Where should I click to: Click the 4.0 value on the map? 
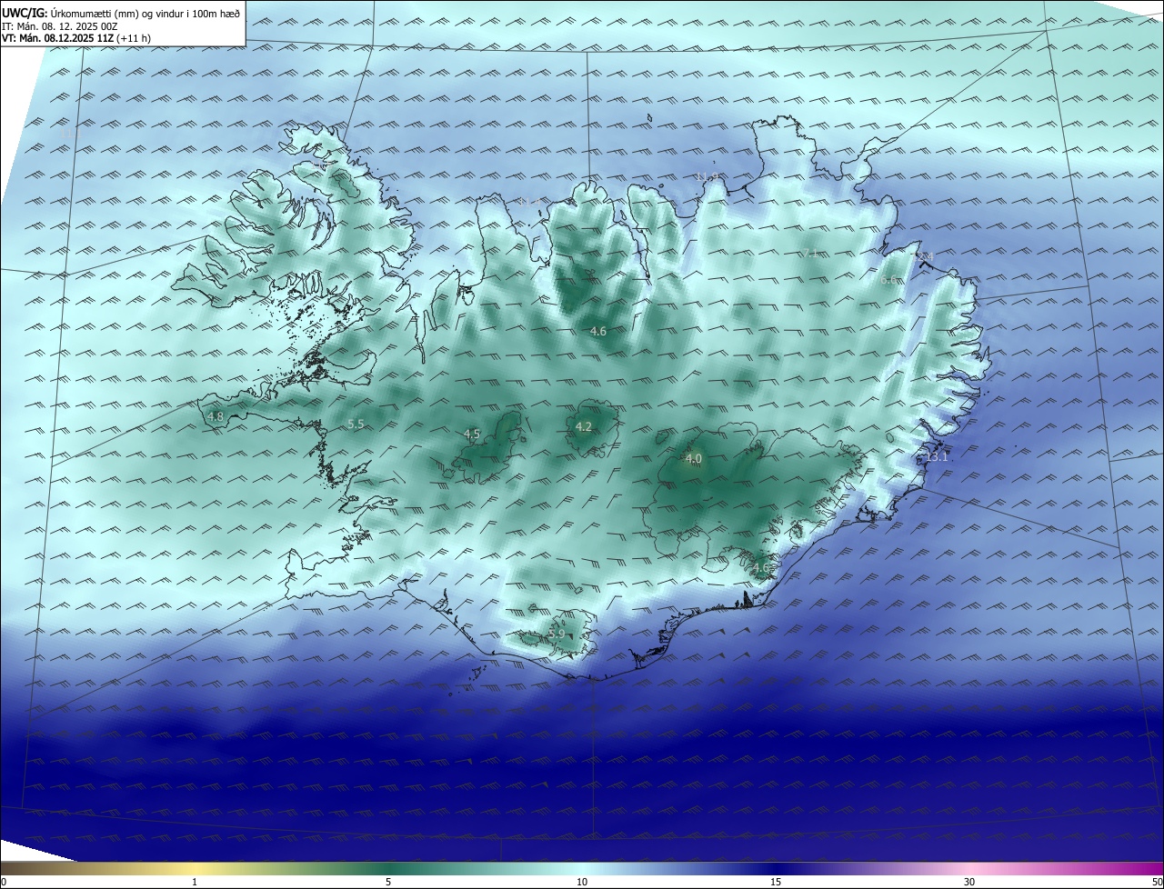click(x=694, y=460)
